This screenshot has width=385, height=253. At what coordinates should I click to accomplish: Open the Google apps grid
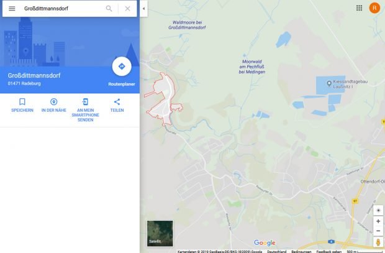359,8
